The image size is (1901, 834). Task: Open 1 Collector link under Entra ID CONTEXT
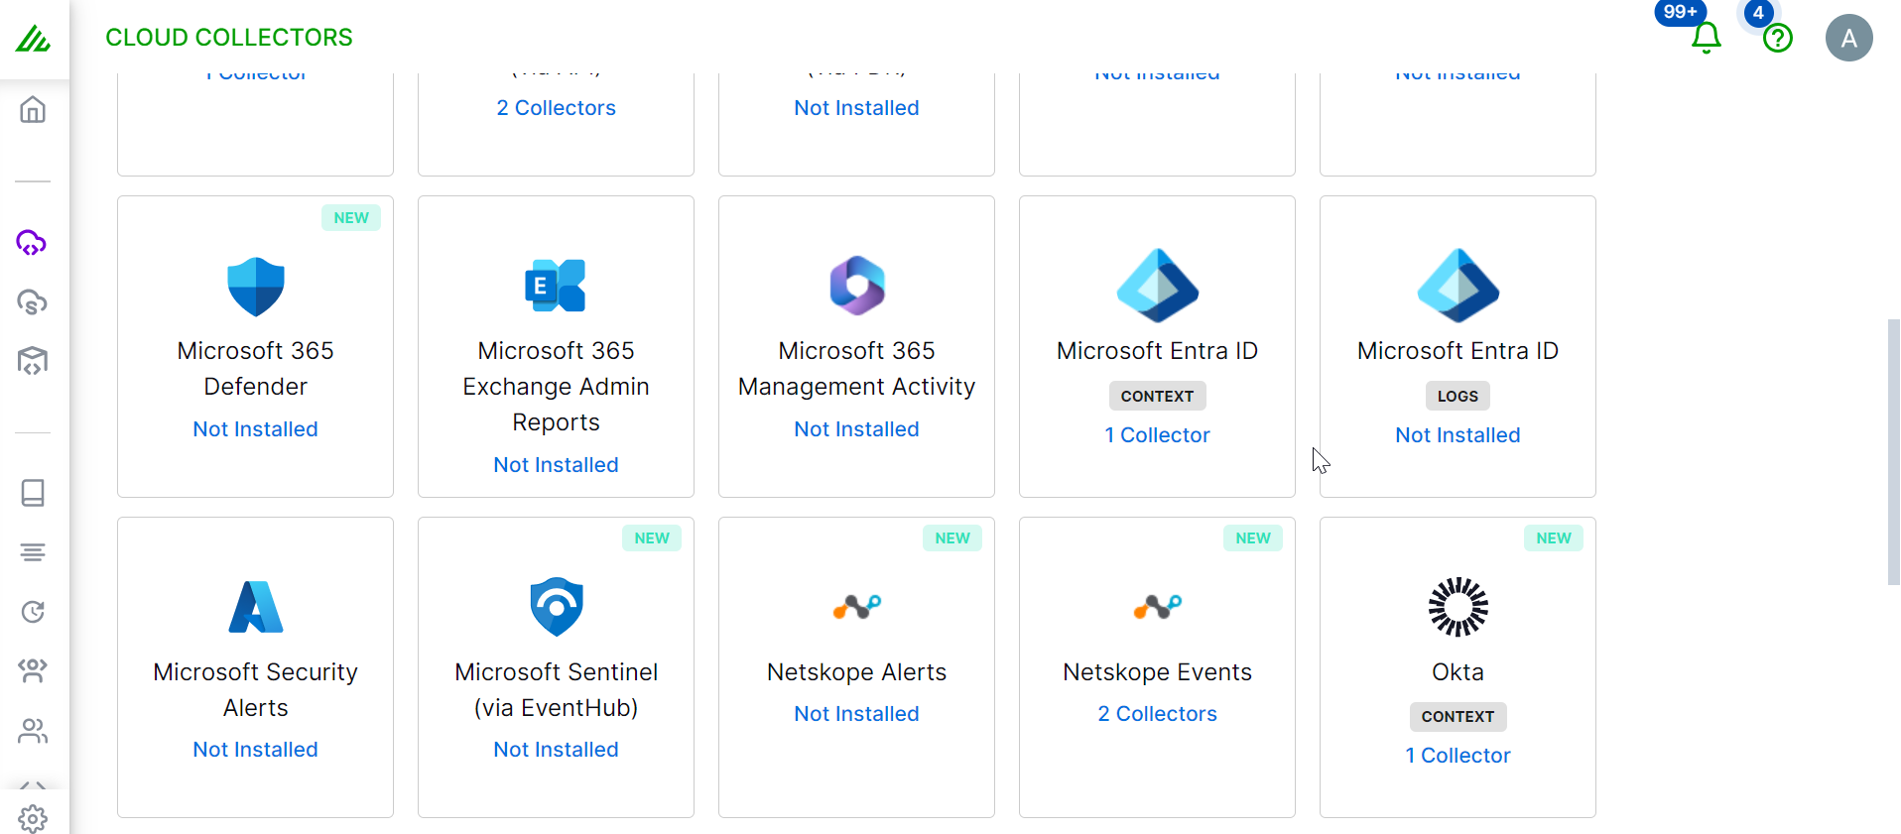(x=1158, y=435)
